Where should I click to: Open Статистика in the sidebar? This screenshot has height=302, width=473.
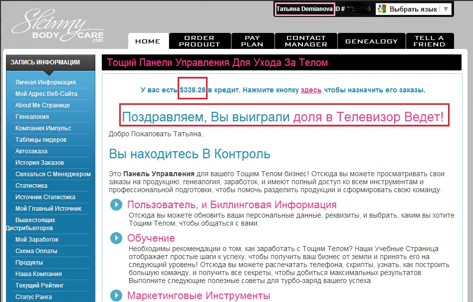31,185
